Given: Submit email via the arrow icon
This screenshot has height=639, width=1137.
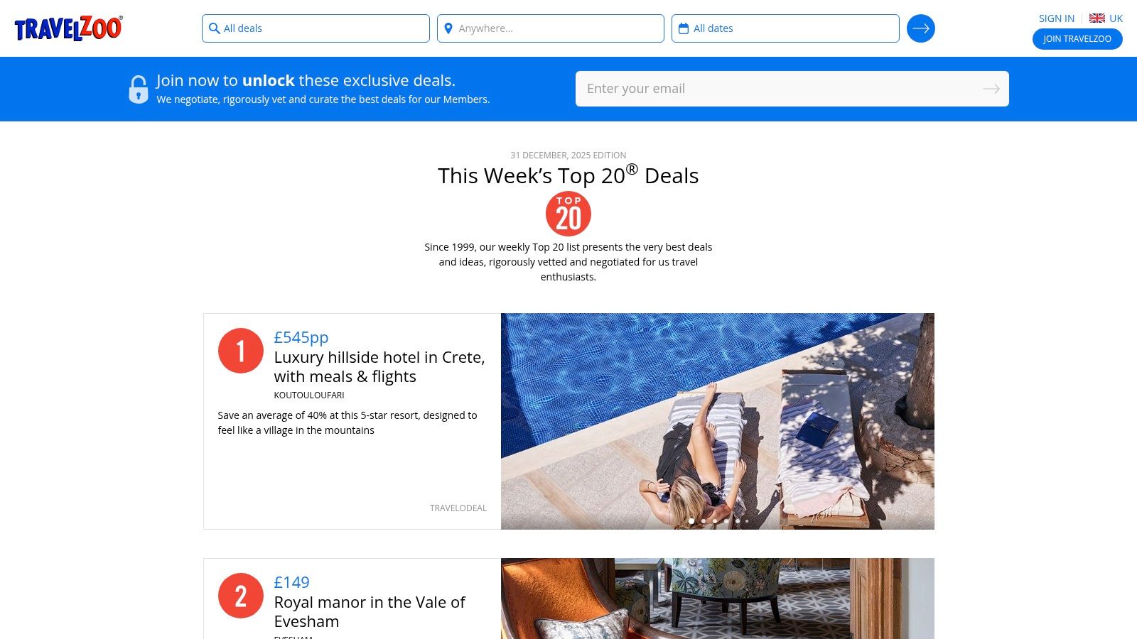Looking at the screenshot, I should (x=991, y=88).
